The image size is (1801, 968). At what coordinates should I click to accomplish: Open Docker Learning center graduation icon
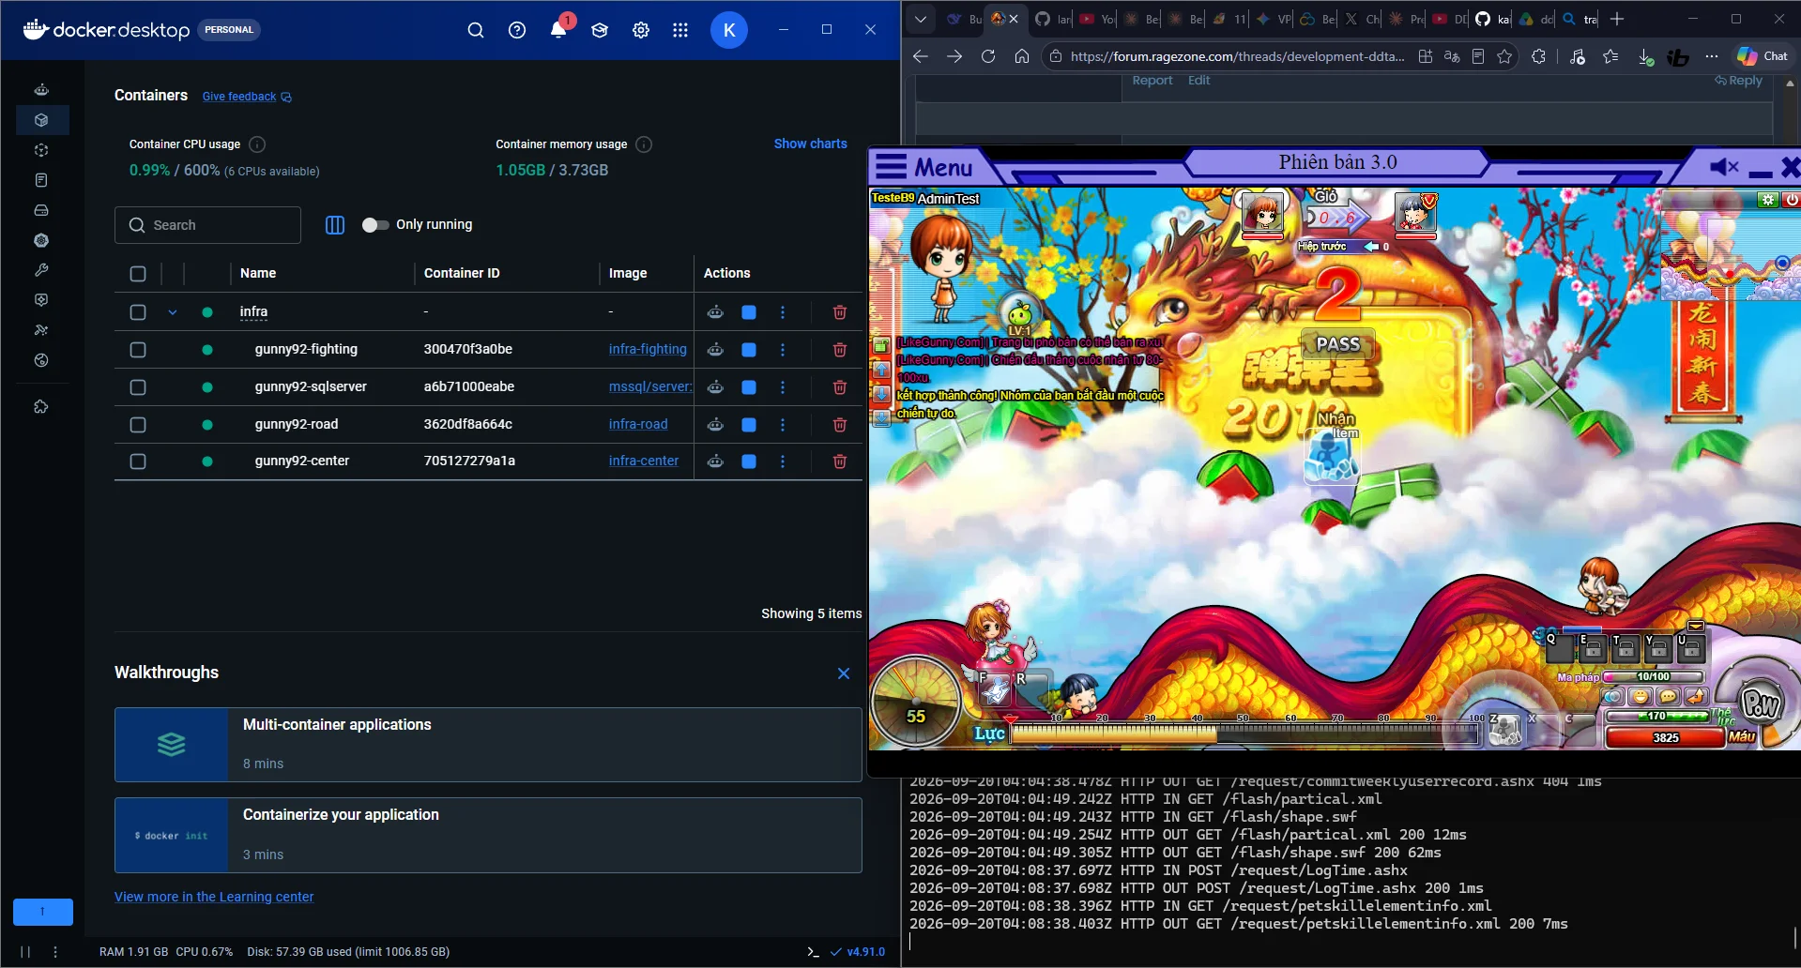coord(600,30)
